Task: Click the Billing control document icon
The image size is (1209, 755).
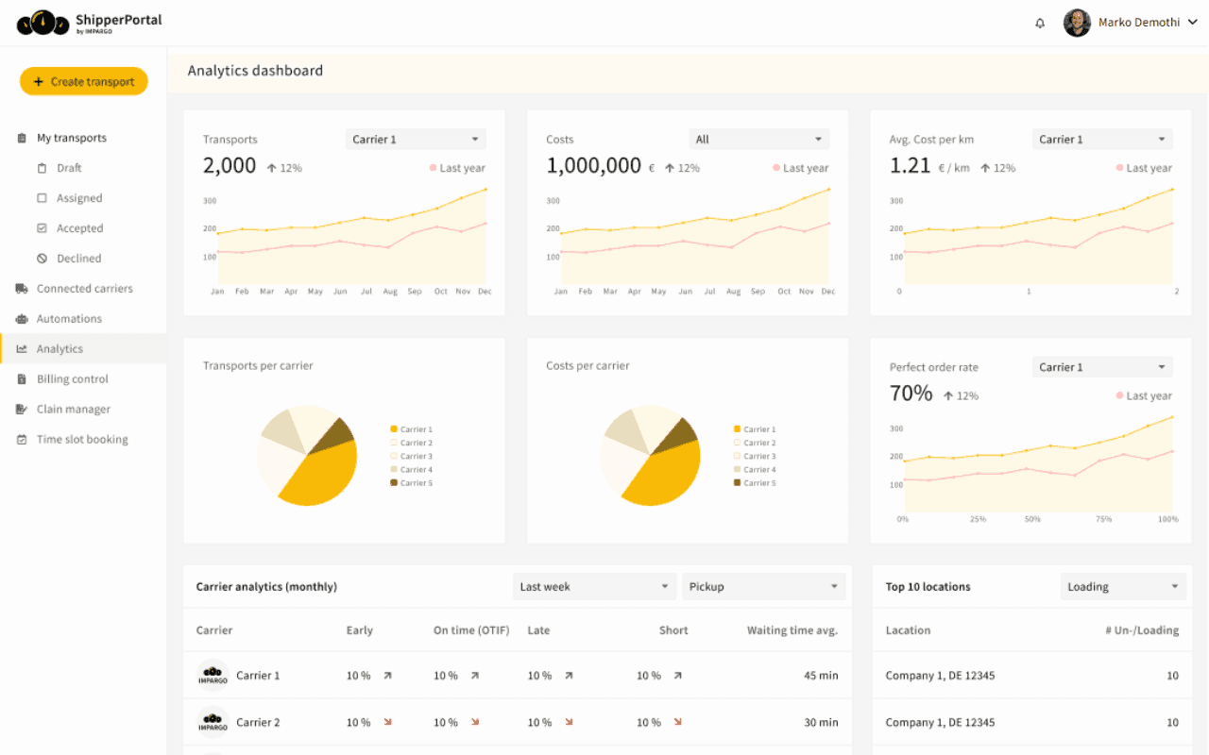Action: (x=22, y=379)
